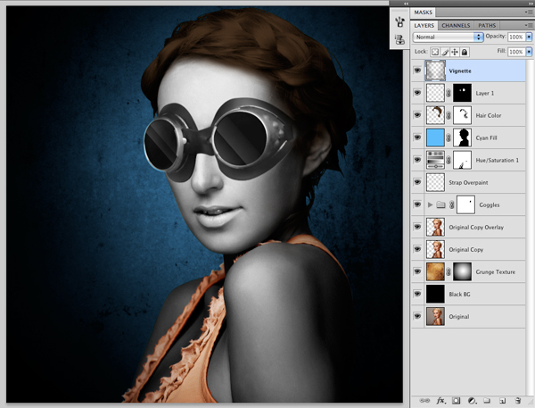Open the Brush presets panel icon
The width and height of the screenshot is (535, 408).
(399, 21)
